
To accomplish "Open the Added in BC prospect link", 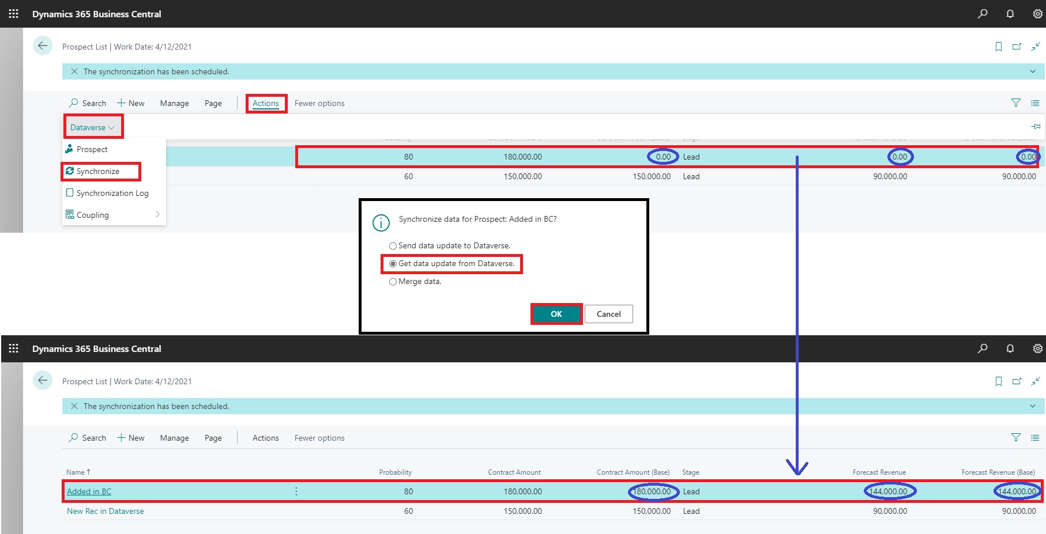I will click(89, 491).
